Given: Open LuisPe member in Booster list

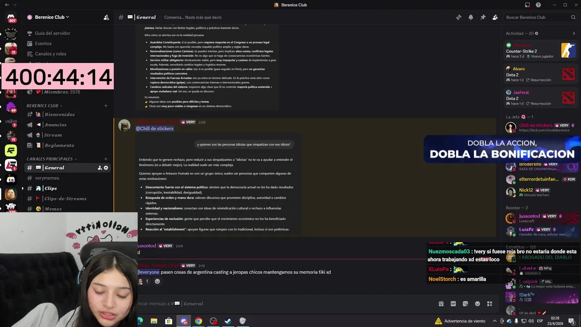Looking at the screenshot, I should 540,232.
